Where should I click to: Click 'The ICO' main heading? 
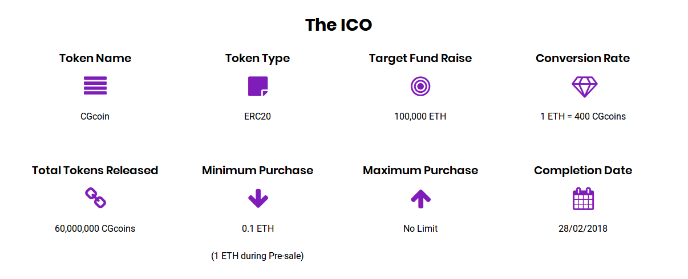pyautogui.click(x=338, y=24)
